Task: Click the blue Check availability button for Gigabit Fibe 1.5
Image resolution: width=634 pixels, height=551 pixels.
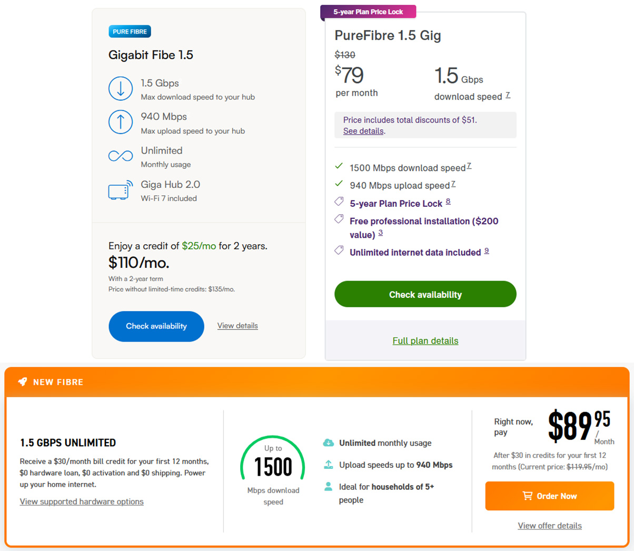Action: pyautogui.click(x=156, y=326)
